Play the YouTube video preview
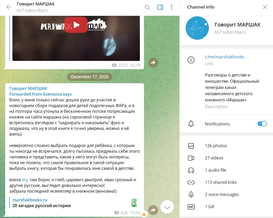273x218 pixels. [76, 25]
